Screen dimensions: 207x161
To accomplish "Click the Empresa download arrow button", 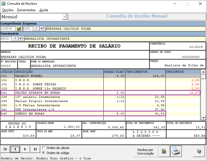I will pos(36,29).
